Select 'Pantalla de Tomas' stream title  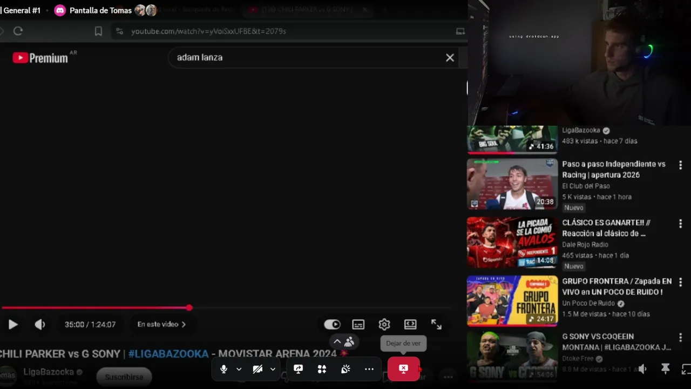(100, 10)
